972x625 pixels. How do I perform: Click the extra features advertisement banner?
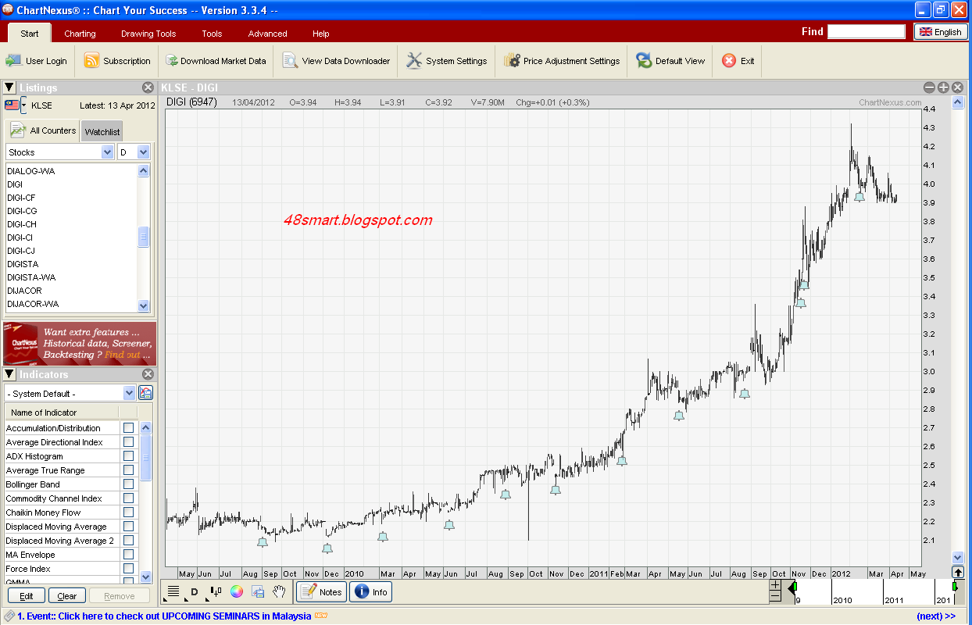coord(79,343)
